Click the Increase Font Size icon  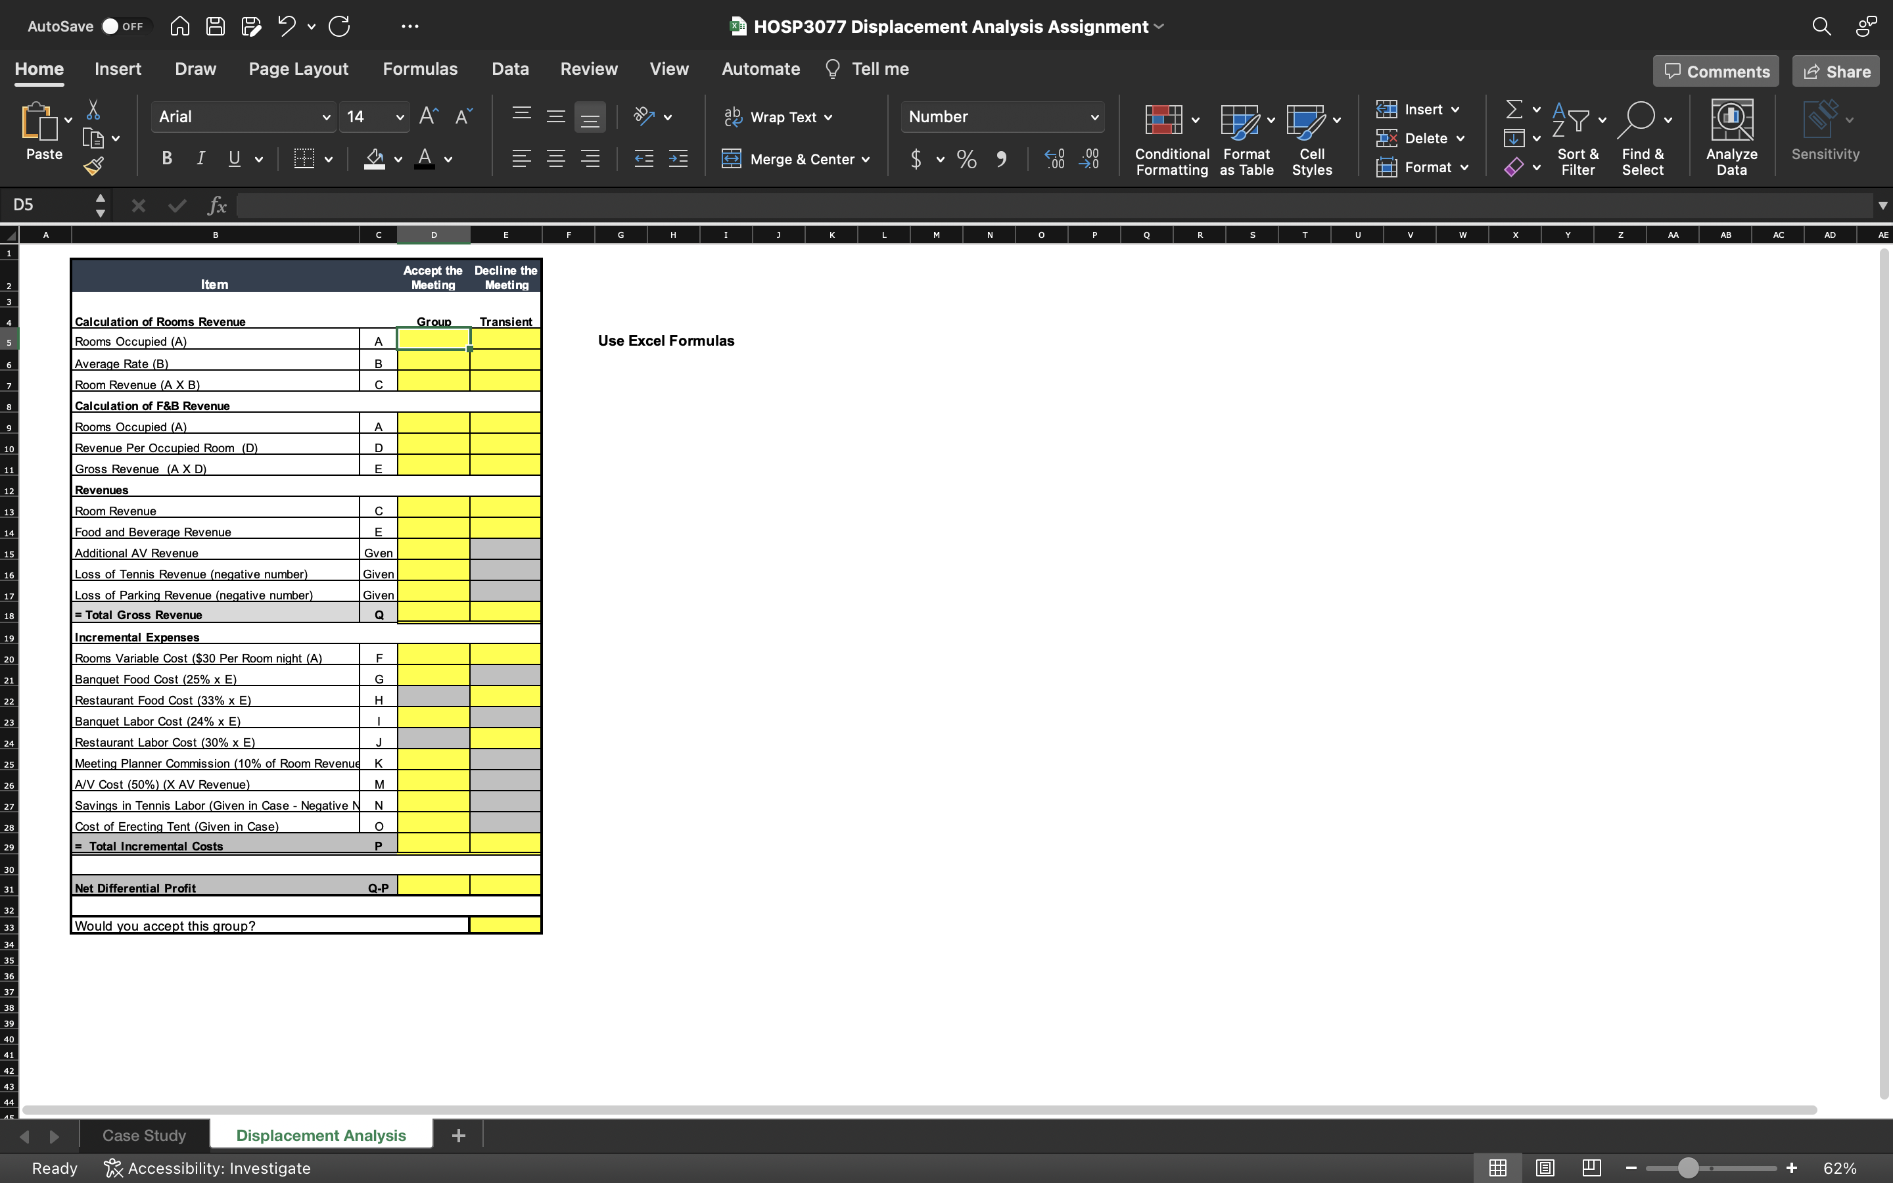point(428,116)
